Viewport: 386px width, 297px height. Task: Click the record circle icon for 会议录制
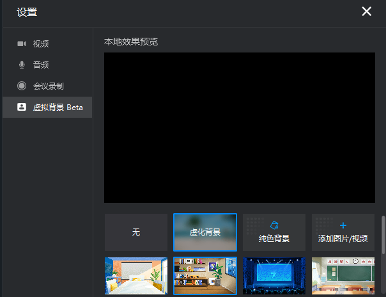pyautogui.click(x=21, y=86)
